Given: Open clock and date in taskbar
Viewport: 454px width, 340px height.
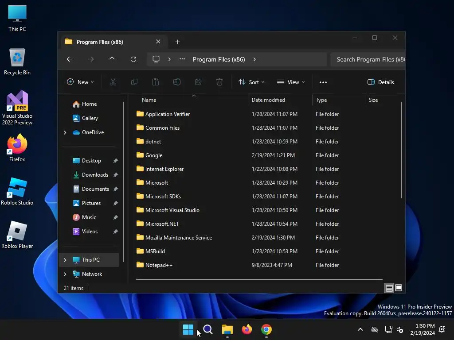Looking at the screenshot, I should (x=423, y=329).
